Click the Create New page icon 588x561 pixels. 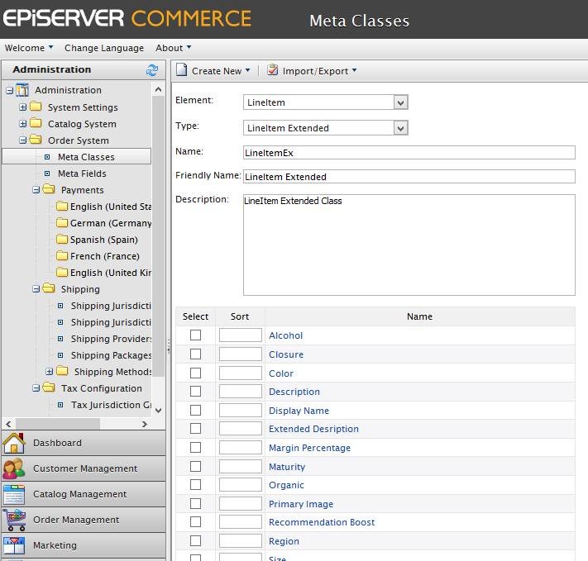pos(182,71)
